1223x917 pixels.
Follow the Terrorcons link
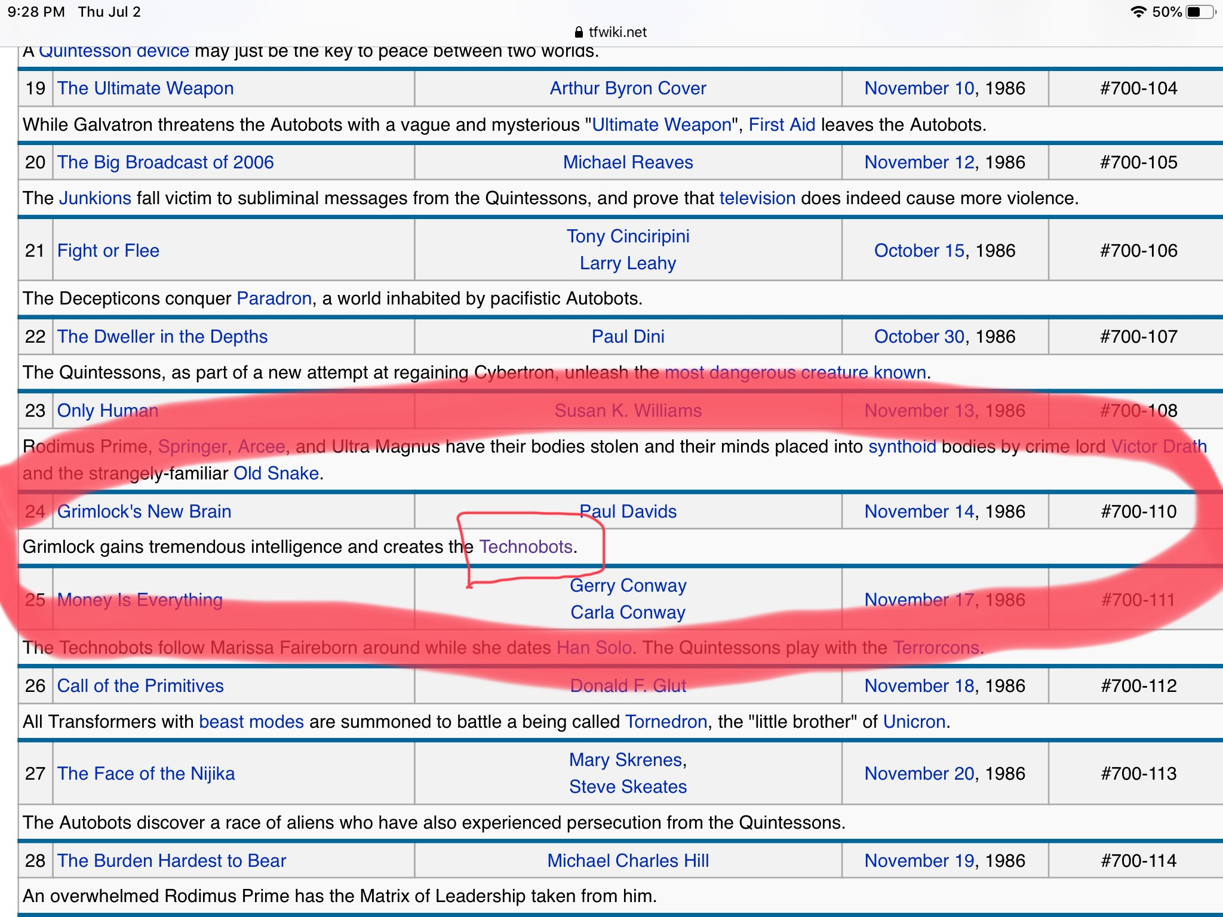(x=936, y=648)
